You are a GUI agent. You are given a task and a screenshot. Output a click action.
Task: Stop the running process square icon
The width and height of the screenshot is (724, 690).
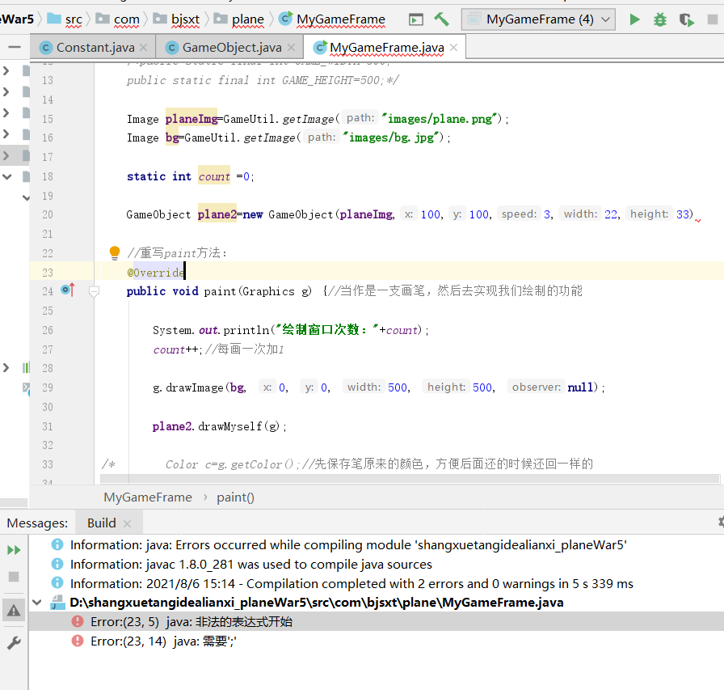click(x=713, y=19)
